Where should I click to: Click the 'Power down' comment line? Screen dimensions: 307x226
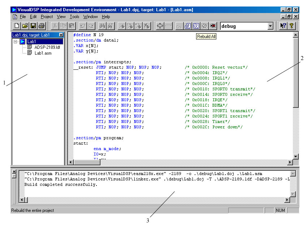pos(213,127)
